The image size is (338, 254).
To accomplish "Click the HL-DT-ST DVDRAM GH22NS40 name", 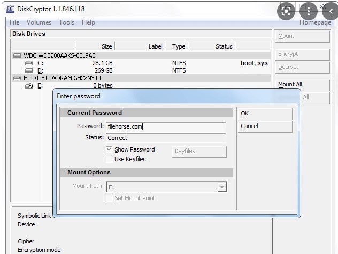I will click(62, 78).
